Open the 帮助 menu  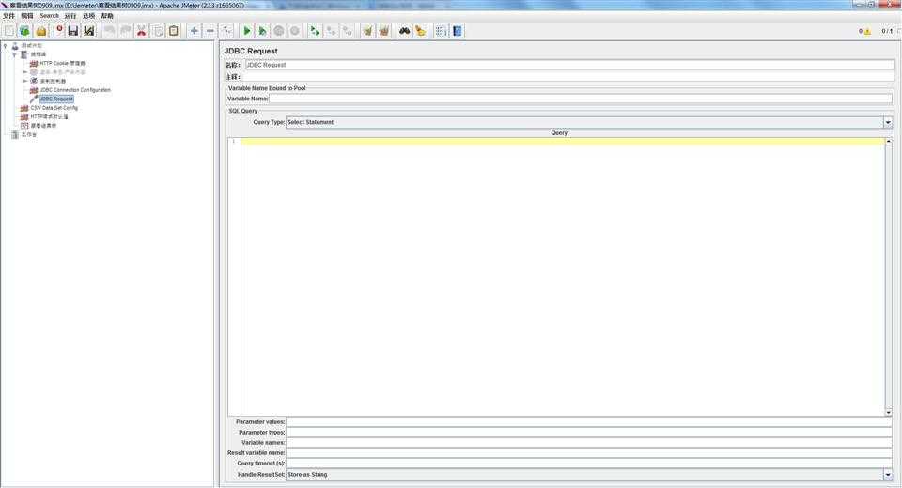(107, 16)
